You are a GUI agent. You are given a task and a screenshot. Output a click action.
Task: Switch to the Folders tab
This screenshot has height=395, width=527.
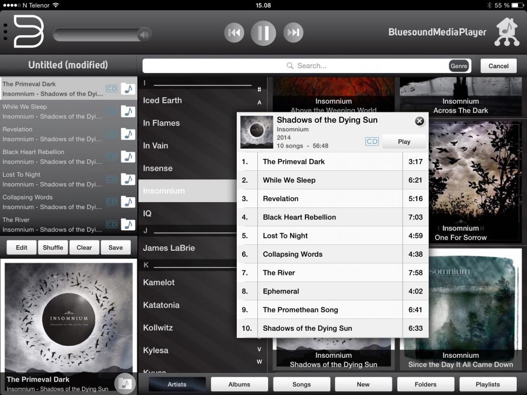[425, 384]
